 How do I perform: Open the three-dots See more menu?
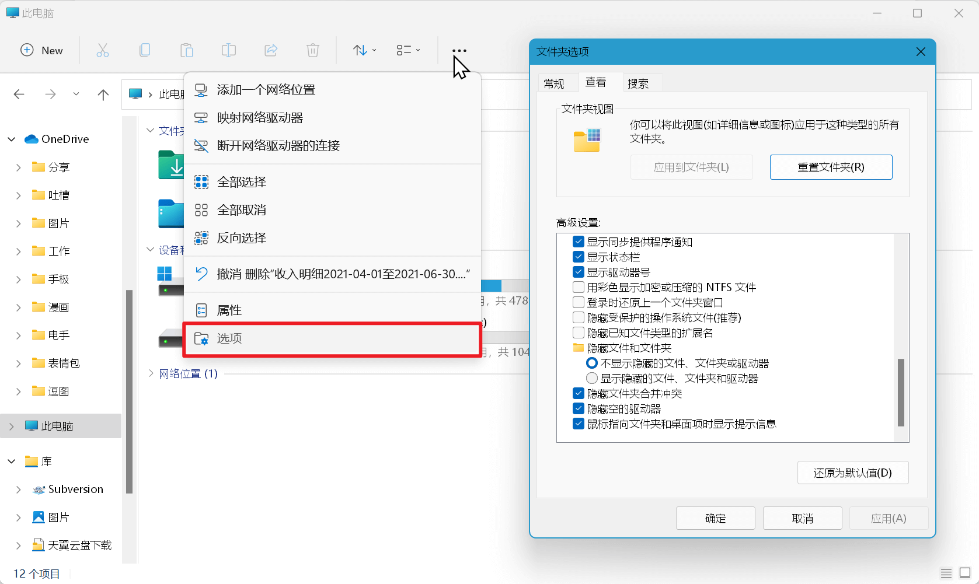[x=459, y=51]
